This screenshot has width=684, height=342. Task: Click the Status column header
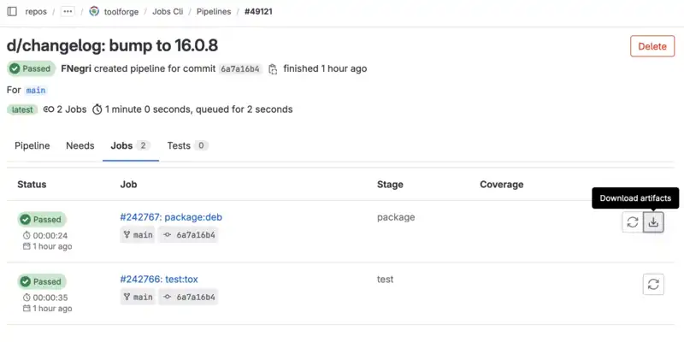tap(32, 185)
